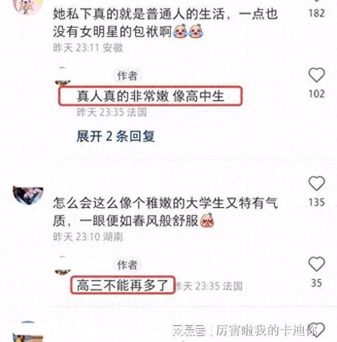Like the author reply with 35 likes
Image resolution: width=337 pixels, height=342 pixels.
pyautogui.click(x=316, y=264)
